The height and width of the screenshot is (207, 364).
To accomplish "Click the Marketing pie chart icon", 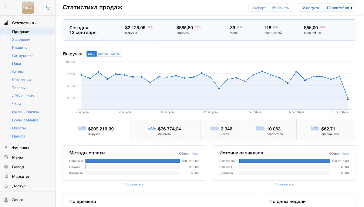I will [6, 176].
